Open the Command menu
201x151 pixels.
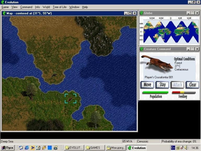[26, 7]
